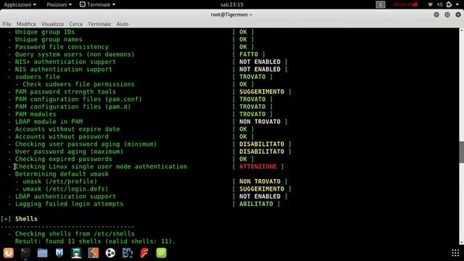Click 'Accounts without password' line
Viewport: 464px width, 261px height.
[x=62, y=137]
